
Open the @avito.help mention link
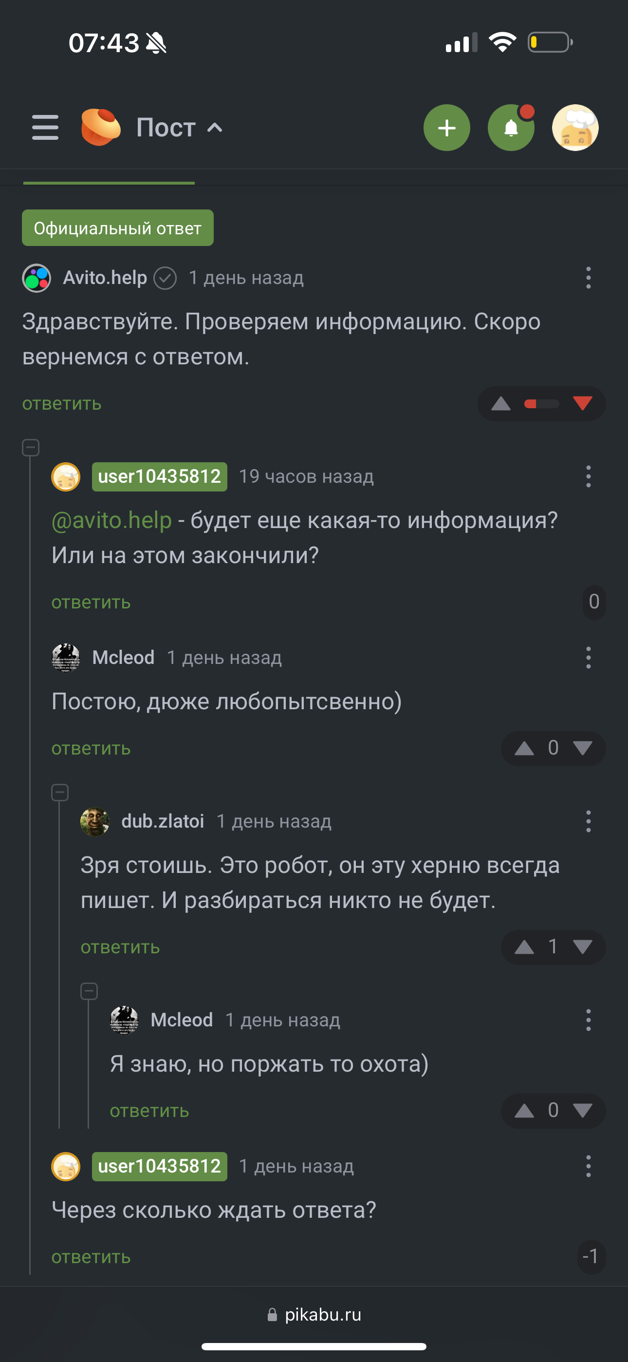(x=111, y=520)
